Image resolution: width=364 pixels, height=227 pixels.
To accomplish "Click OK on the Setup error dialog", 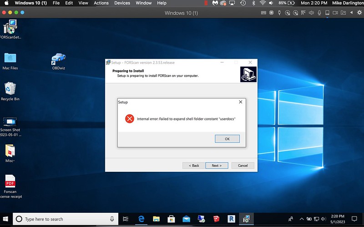I will (227, 139).
